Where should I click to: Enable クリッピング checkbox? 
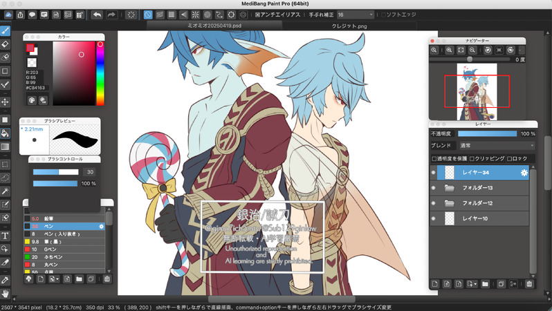(472, 159)
